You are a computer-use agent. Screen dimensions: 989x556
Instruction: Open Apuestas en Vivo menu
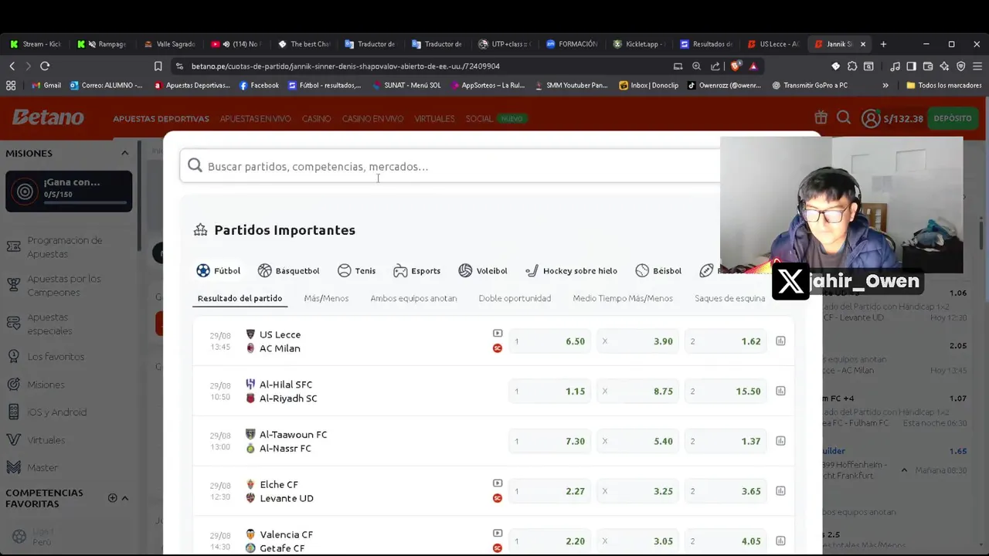(x=255, y=119)
